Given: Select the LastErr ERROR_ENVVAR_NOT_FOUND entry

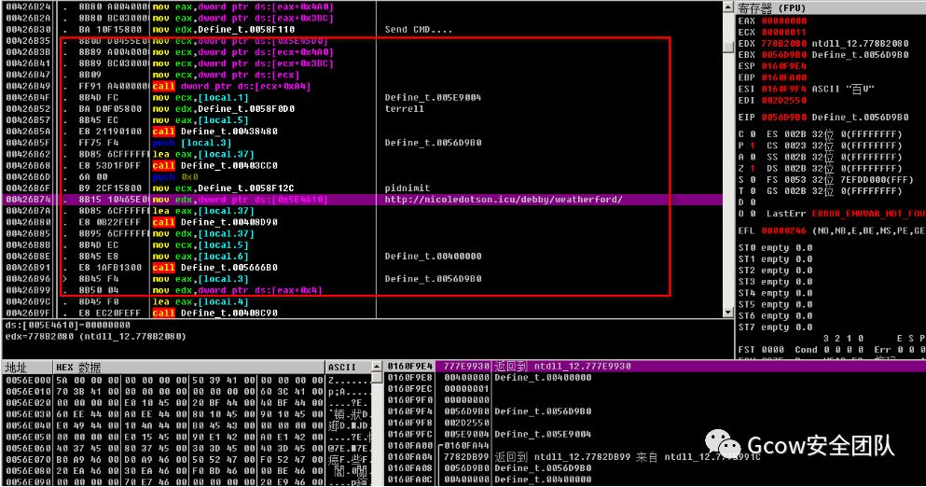Looking at the screenshot, I should tap(846, 214).
